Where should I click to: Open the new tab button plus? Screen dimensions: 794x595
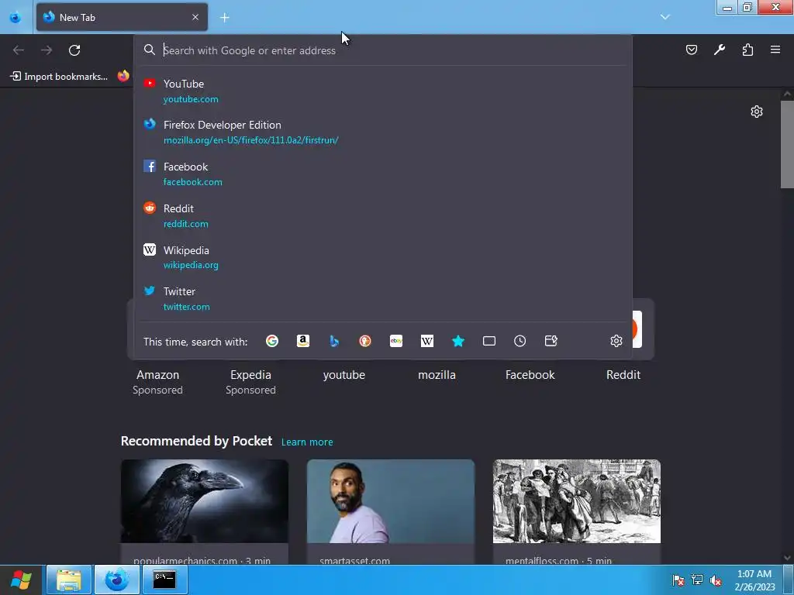click(x=225, y=18)
